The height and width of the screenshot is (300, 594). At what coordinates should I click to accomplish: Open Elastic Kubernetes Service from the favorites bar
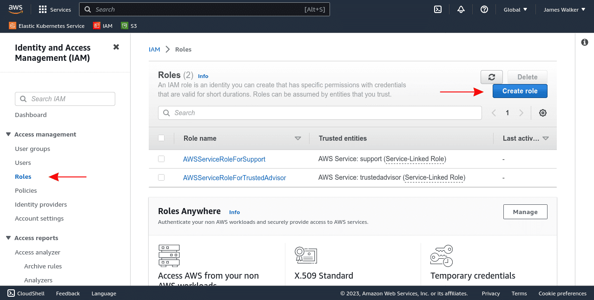pos(46,26)
